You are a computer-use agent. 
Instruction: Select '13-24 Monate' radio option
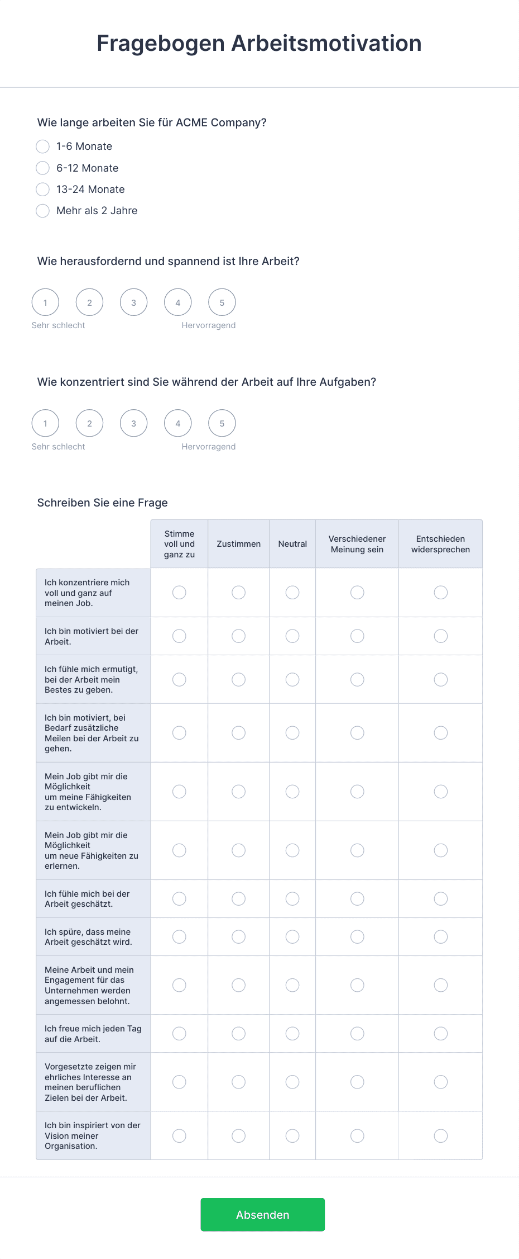[x=43, y=190]
